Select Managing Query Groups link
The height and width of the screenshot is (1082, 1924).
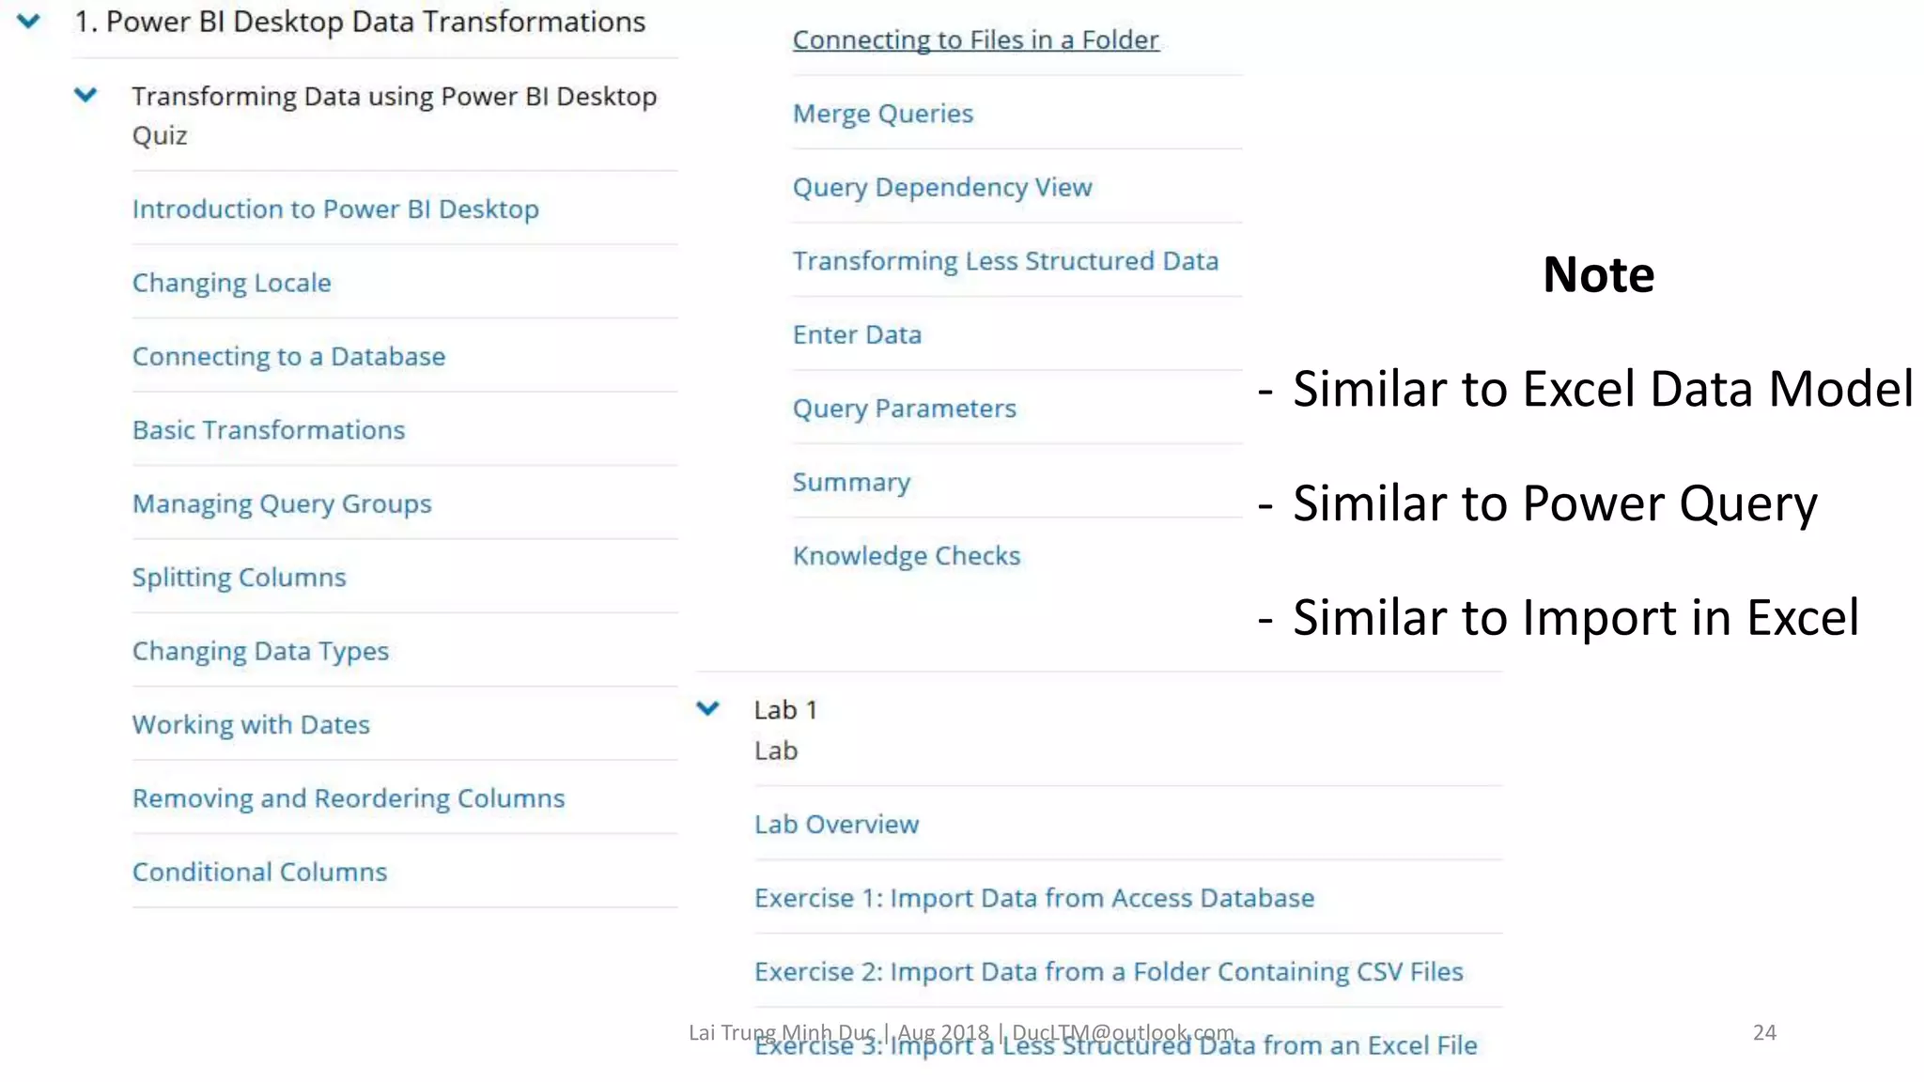(x=282, y=503)
